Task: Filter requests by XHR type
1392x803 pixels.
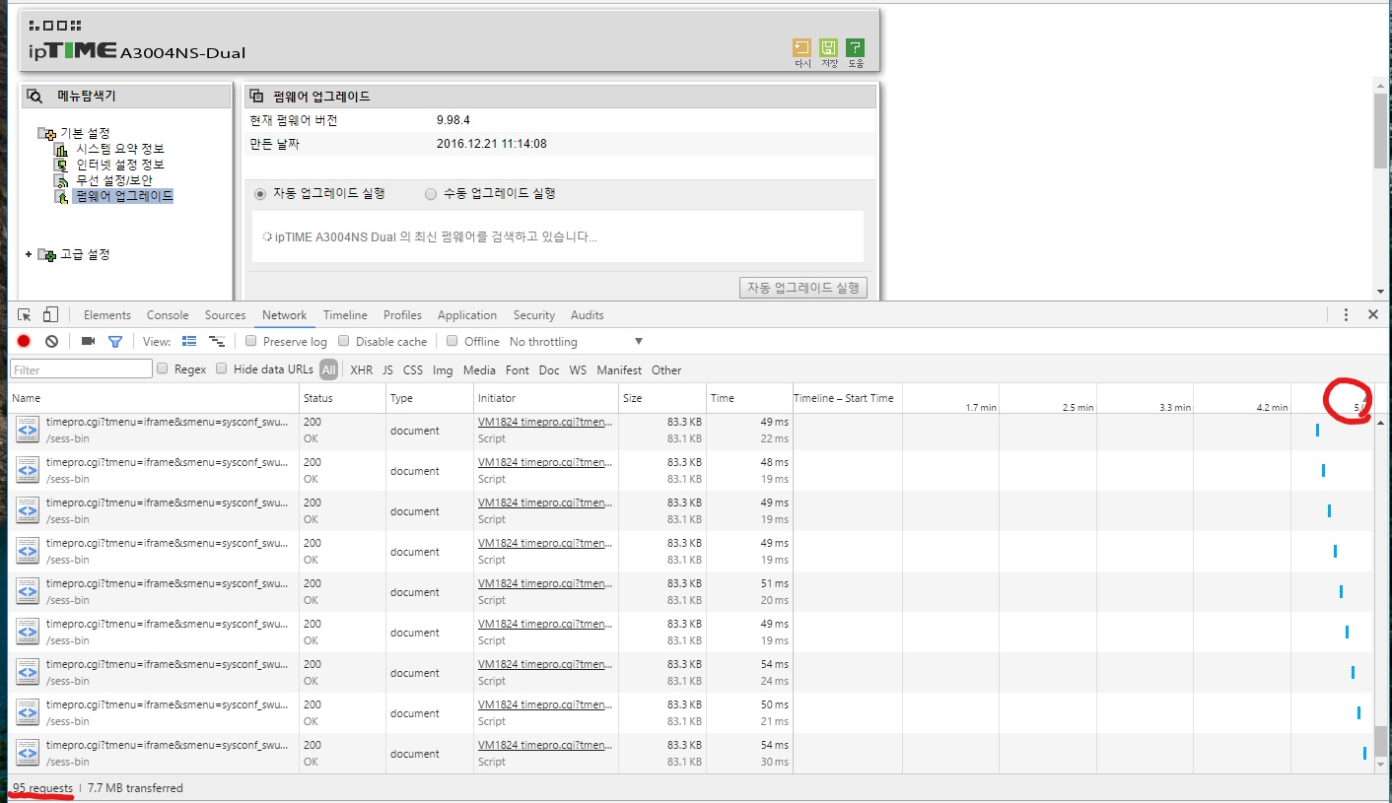Action: (361, 370)
